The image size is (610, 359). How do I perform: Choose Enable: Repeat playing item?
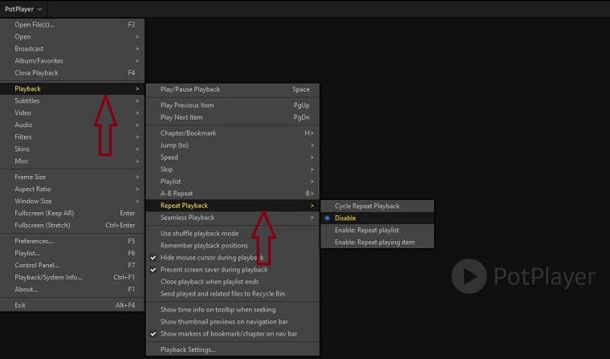click(x=377, y=243)
